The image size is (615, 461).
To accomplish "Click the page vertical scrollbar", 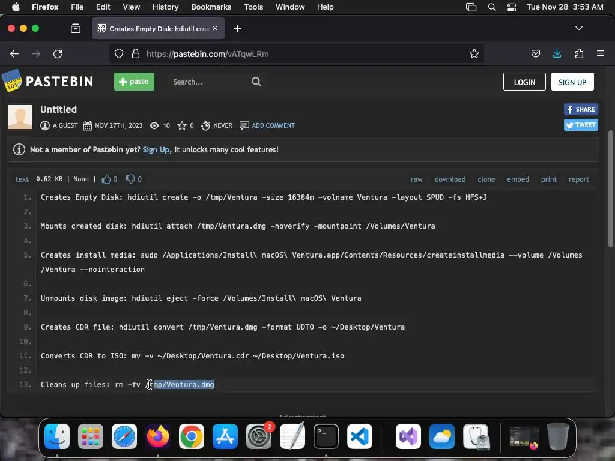I will pyautogui.click(x=610, y=188).
